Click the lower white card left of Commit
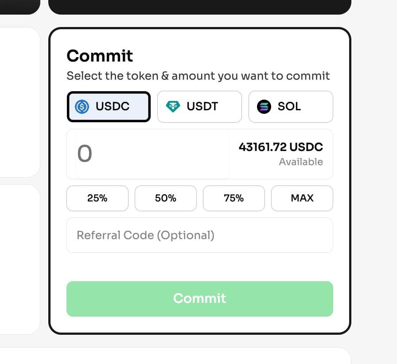Image resolution: width=397 pixels, height=364 pixels. (x=19, y=259)
